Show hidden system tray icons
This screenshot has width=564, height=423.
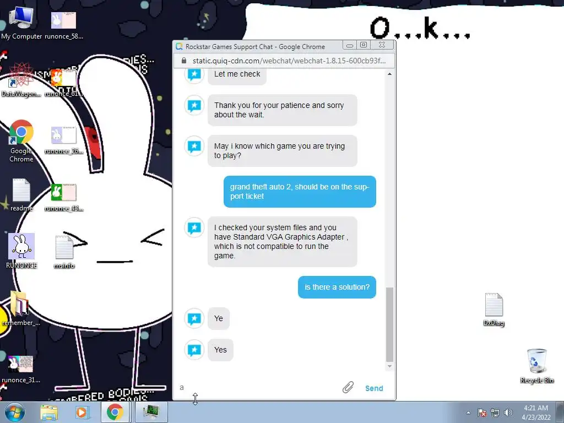468,413
